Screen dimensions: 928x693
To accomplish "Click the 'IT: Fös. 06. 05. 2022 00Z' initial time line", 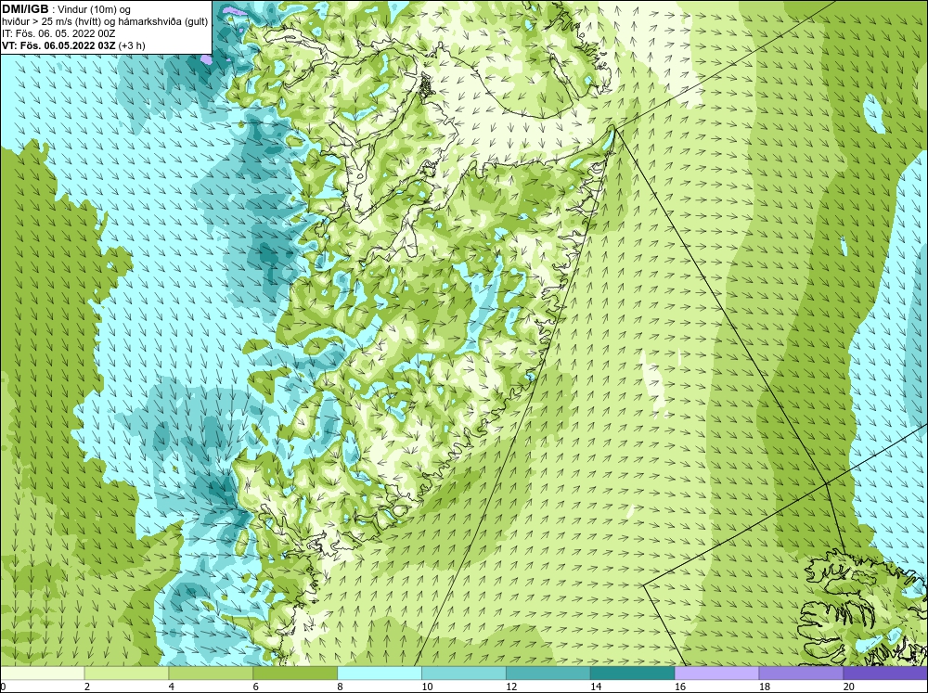I will tap(58, 33).
